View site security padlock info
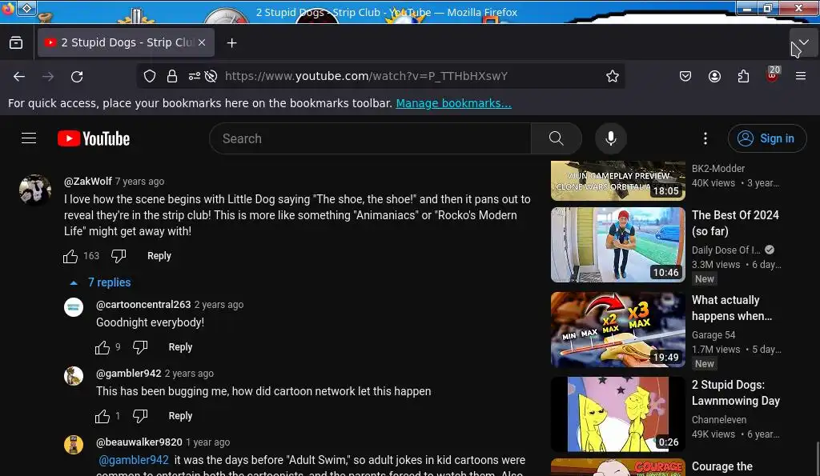 [172, 76]
